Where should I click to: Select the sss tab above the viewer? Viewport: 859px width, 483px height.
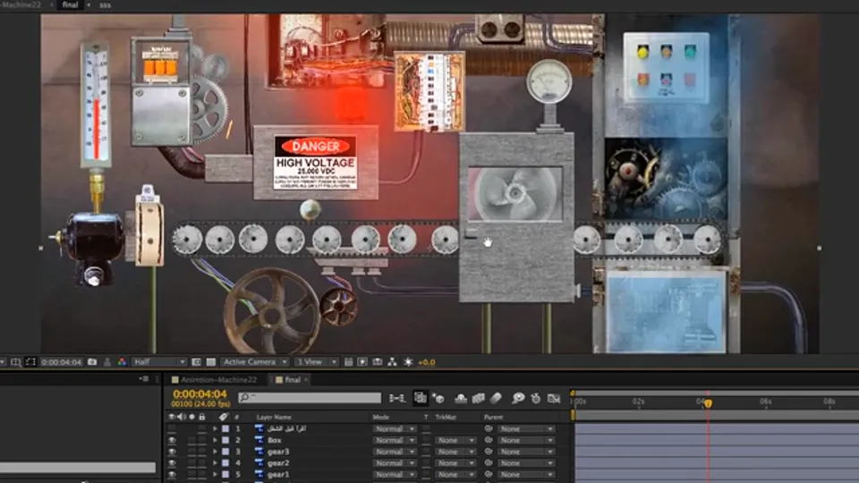tap(106, 5)
